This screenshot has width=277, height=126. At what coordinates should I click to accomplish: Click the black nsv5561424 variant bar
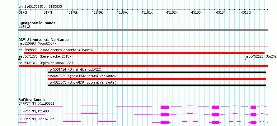pyautogui.click(x=157, y=72)
